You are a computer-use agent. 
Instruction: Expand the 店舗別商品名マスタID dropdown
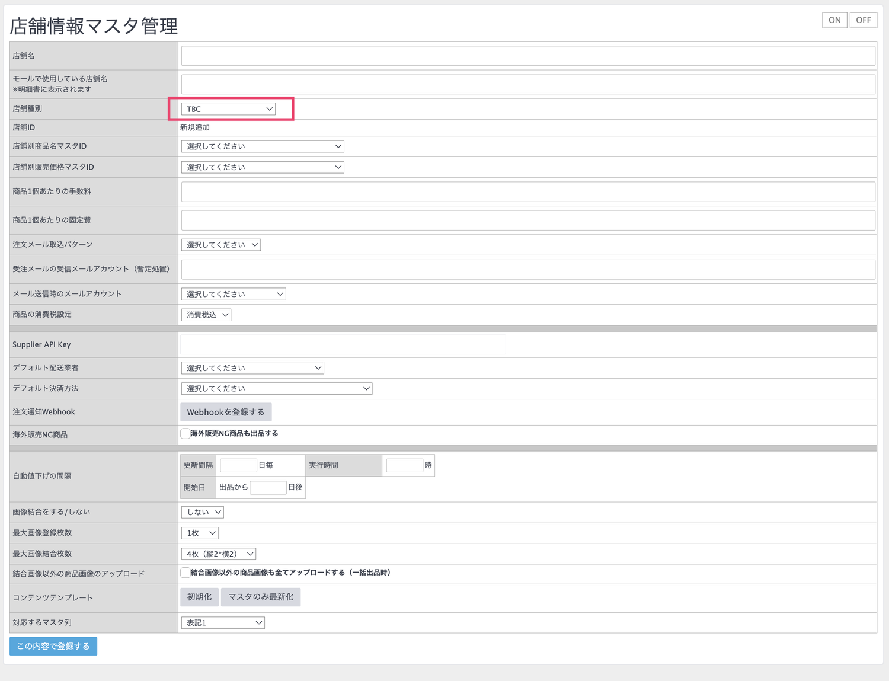point(263,146)
